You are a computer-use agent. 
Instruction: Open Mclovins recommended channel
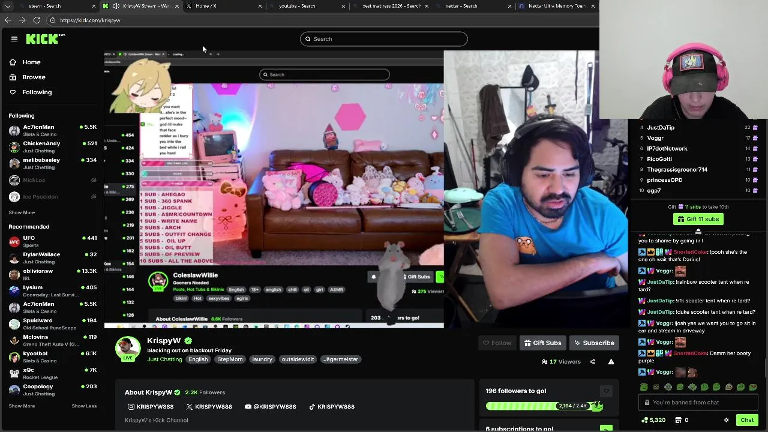tap(52, 340)
